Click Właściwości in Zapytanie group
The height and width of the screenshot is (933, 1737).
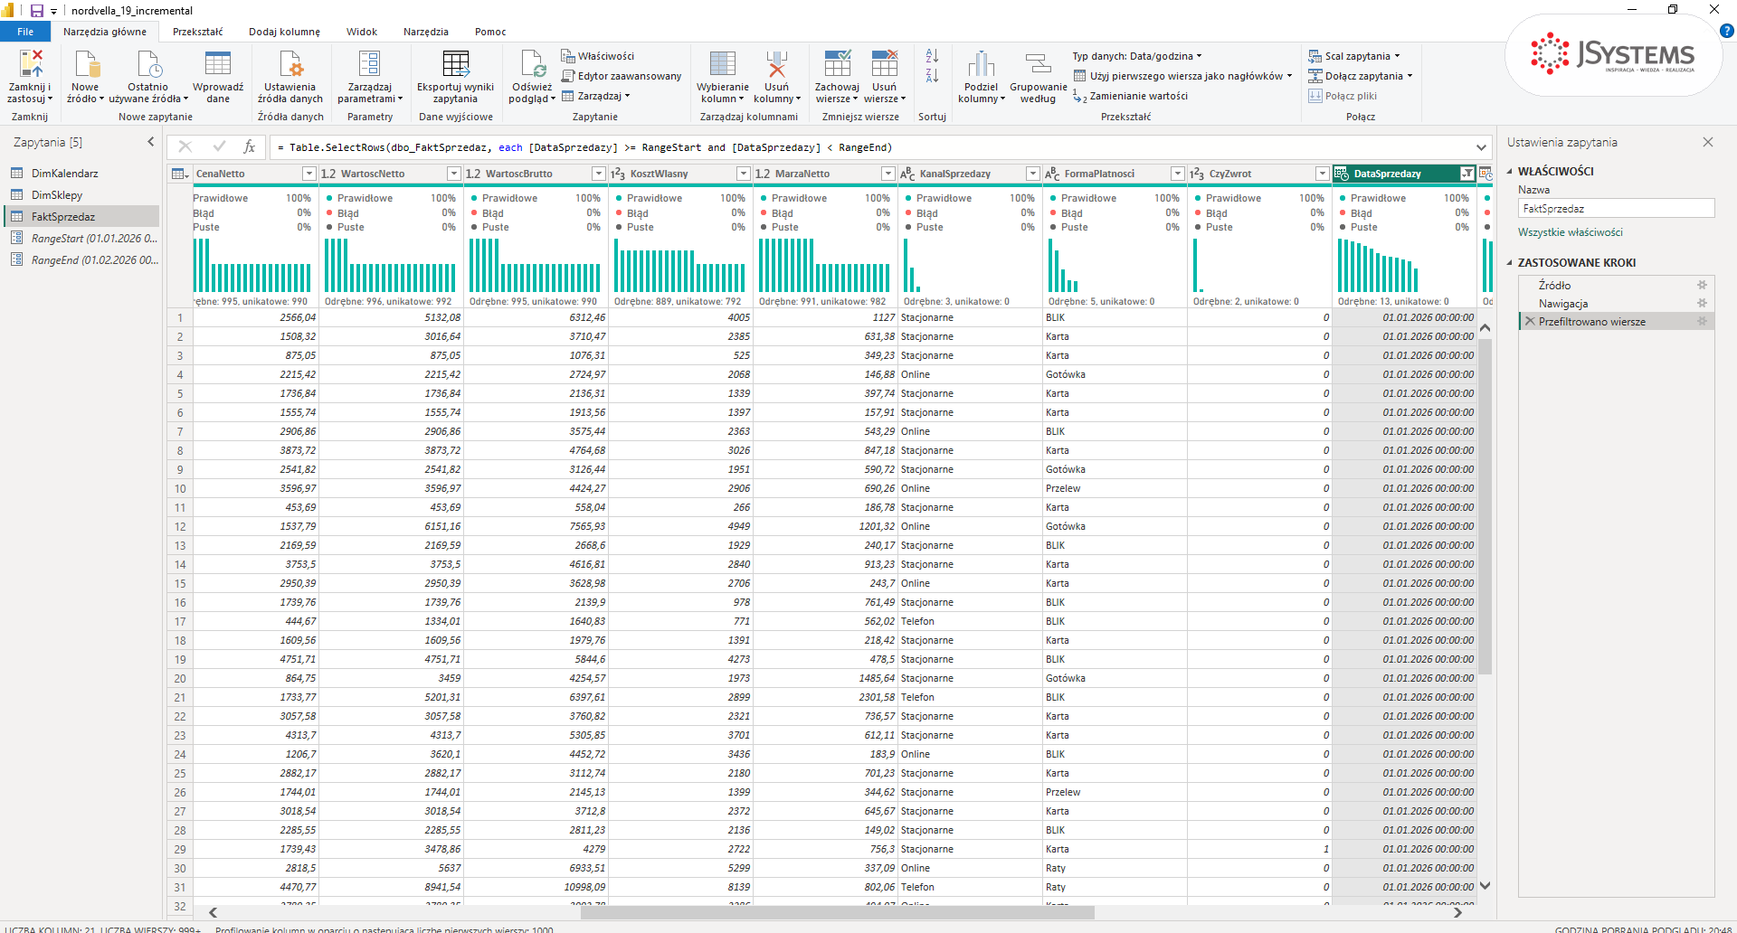pos(598,56)
